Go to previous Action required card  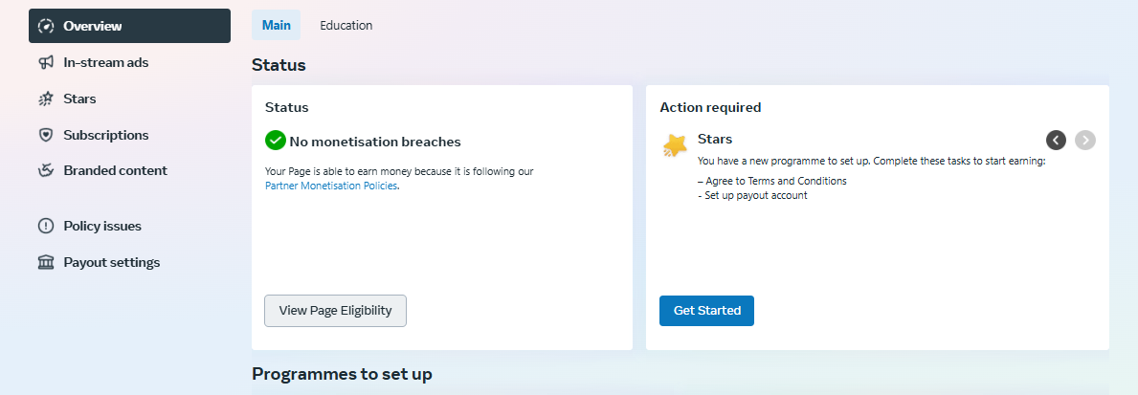1056,140
